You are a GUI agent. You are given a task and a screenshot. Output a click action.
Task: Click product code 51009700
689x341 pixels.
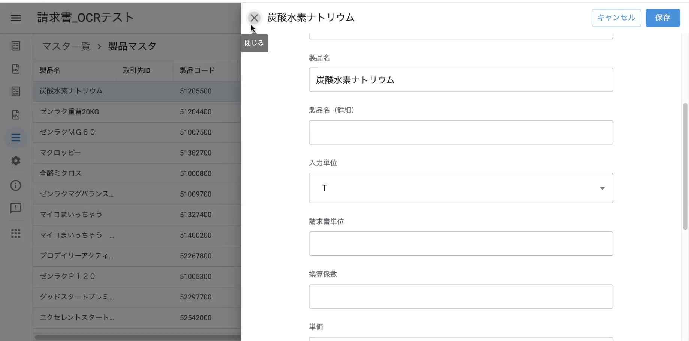click(x=196, y=194)
